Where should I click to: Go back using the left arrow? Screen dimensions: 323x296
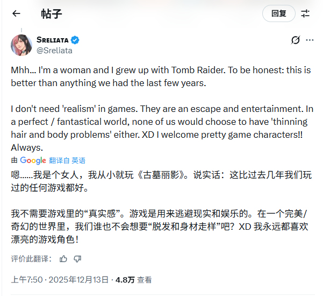click(16, 13)
